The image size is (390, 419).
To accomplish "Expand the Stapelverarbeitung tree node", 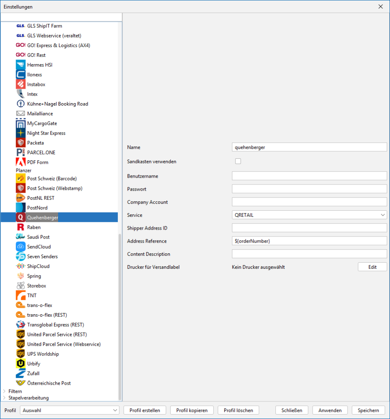I will pos(5,398).
